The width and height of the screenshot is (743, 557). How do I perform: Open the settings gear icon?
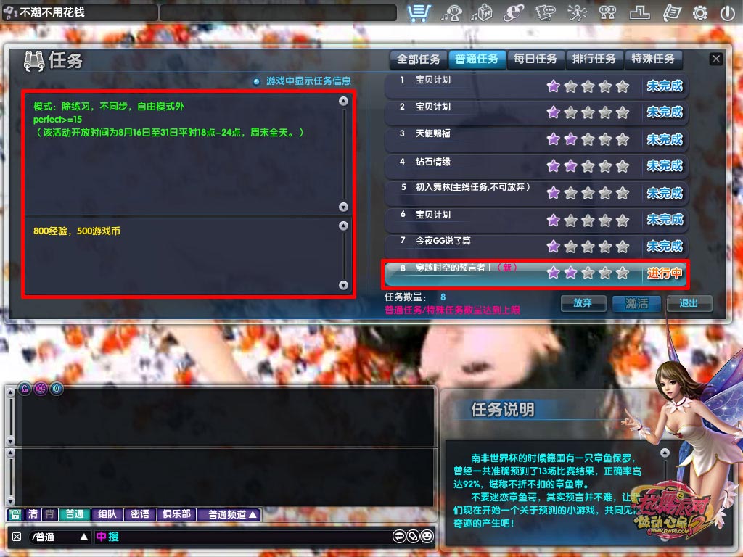700,12
